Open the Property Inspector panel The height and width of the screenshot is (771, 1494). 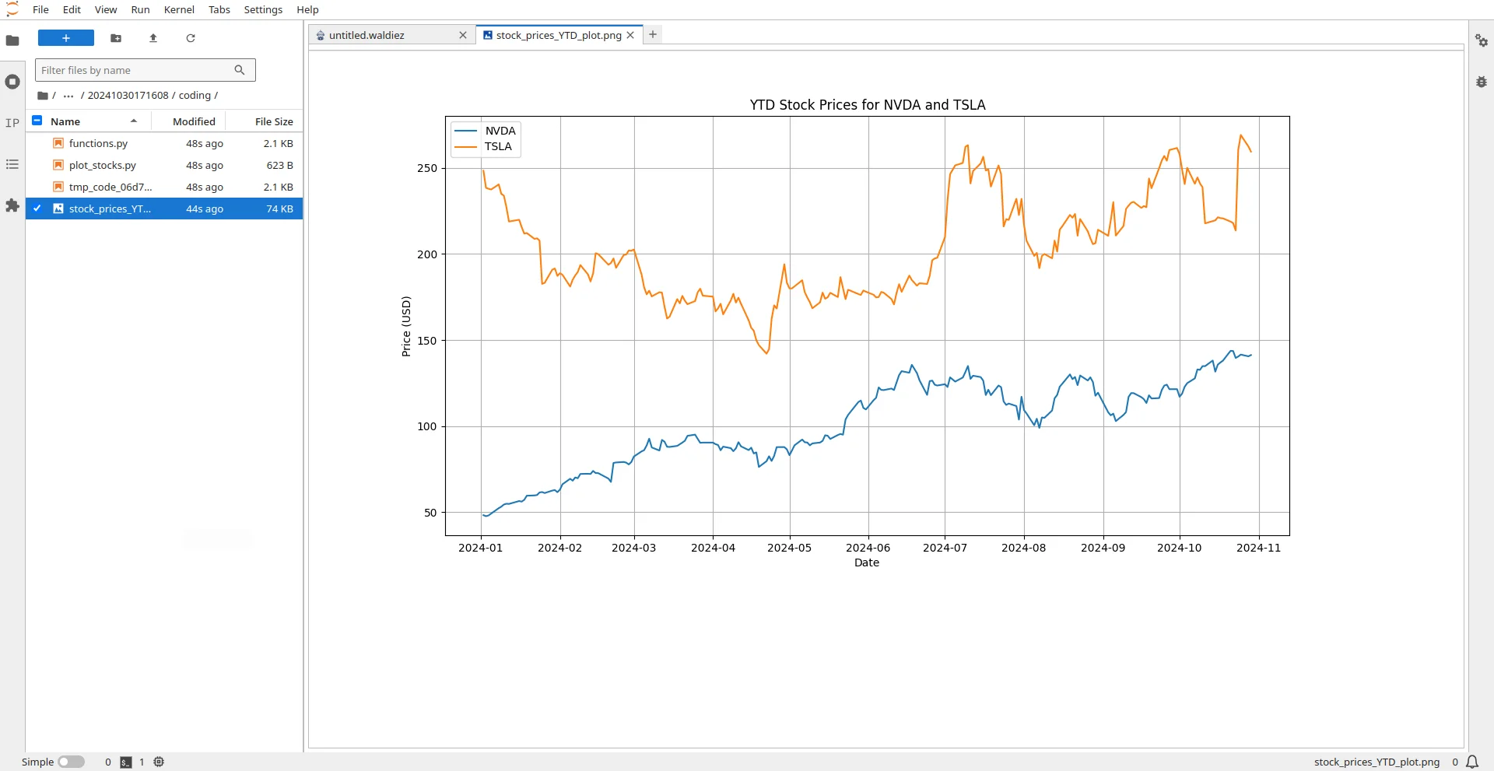(1482, 40)
